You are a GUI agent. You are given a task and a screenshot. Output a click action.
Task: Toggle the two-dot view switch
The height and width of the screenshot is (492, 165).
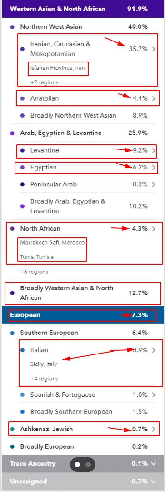83,464
